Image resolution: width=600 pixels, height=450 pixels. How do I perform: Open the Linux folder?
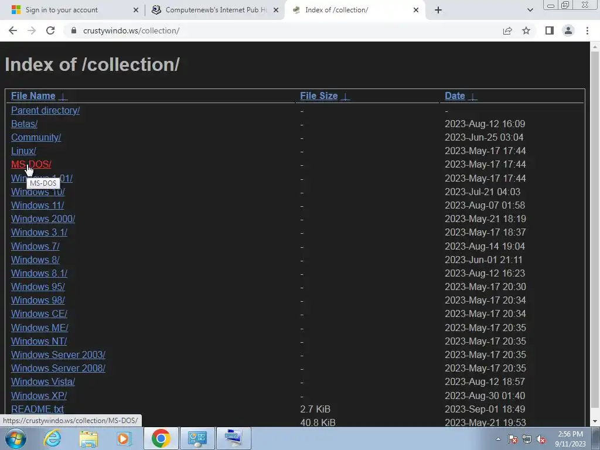[23, 151]
